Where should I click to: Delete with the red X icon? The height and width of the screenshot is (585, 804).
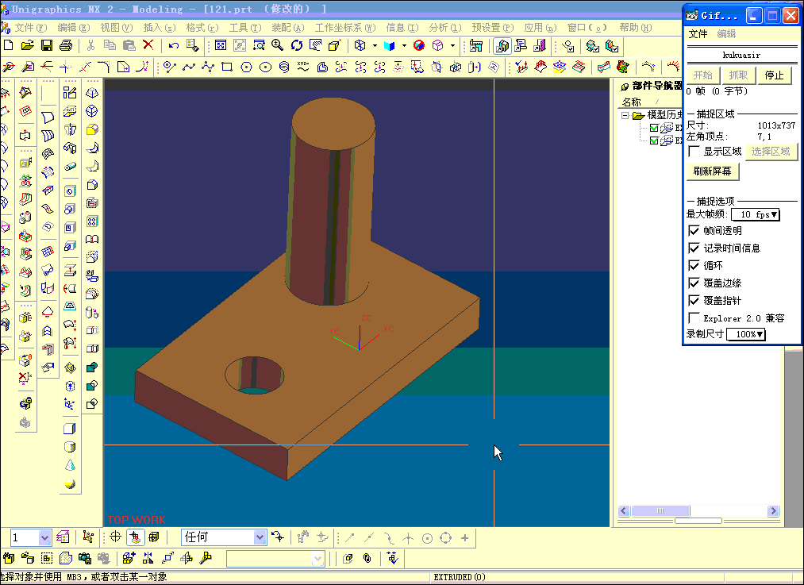click(x=148, y=45)
